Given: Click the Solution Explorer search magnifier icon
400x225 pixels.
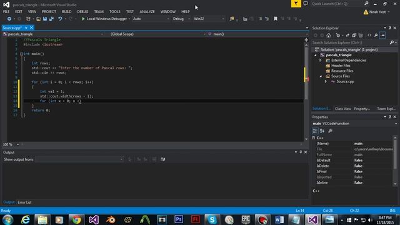Looking at the screenshot, I should [x=392, y=42].
